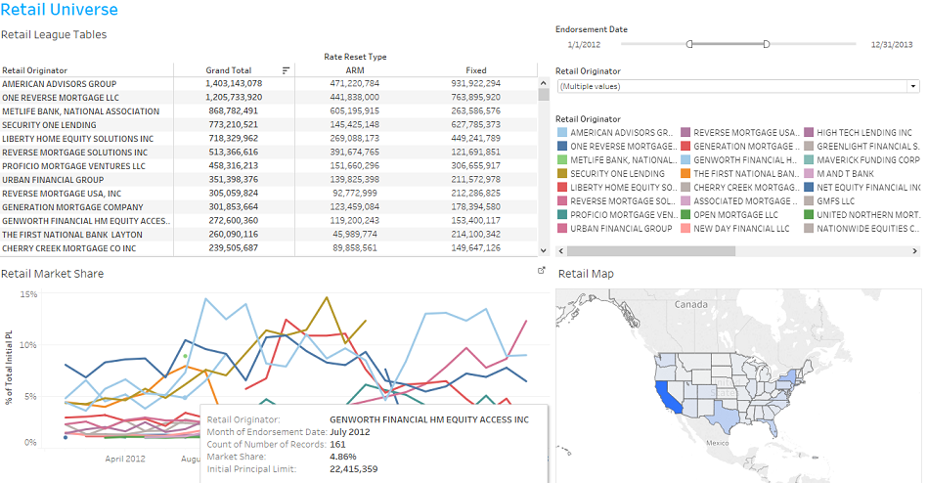Click Grand Total value 1,403,143,078
Image resolution: width=928 pixels, height=483 pixels.
tap(234, 83)
